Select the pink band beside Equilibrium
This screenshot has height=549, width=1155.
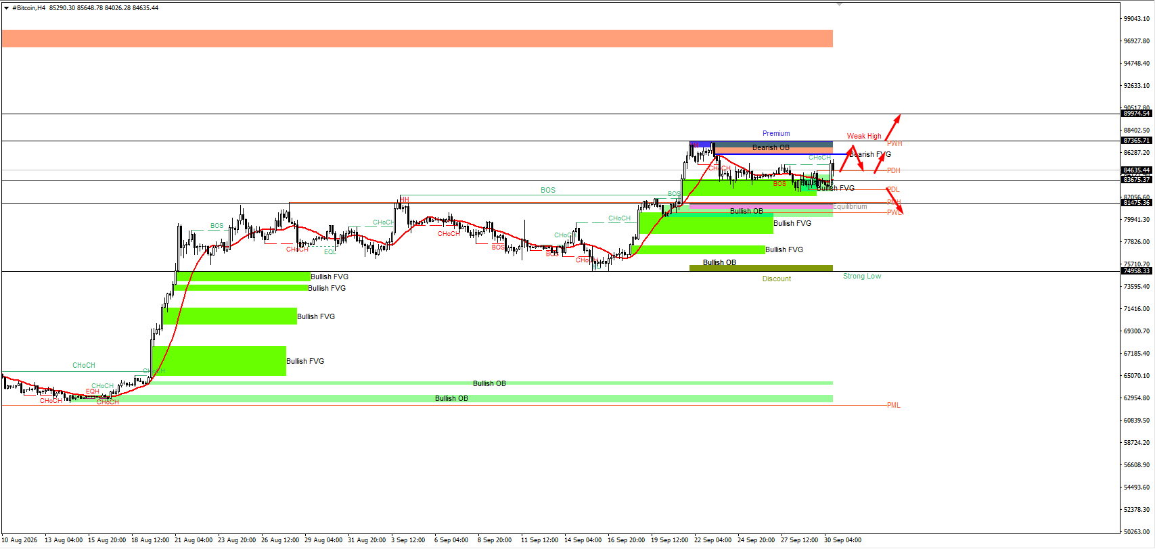pos(761,207)
